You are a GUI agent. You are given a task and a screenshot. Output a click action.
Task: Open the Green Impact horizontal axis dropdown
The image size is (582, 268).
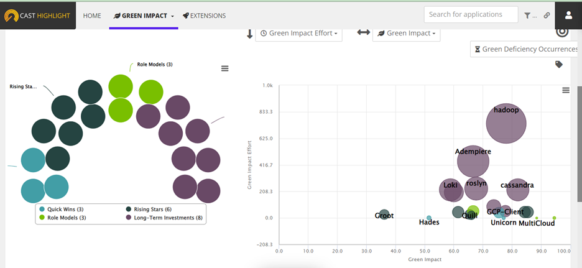coord(406,33)
